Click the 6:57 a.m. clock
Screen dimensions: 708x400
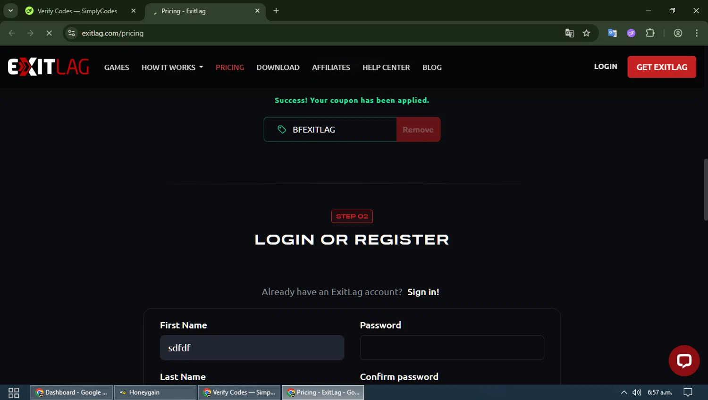click(660, 392)
